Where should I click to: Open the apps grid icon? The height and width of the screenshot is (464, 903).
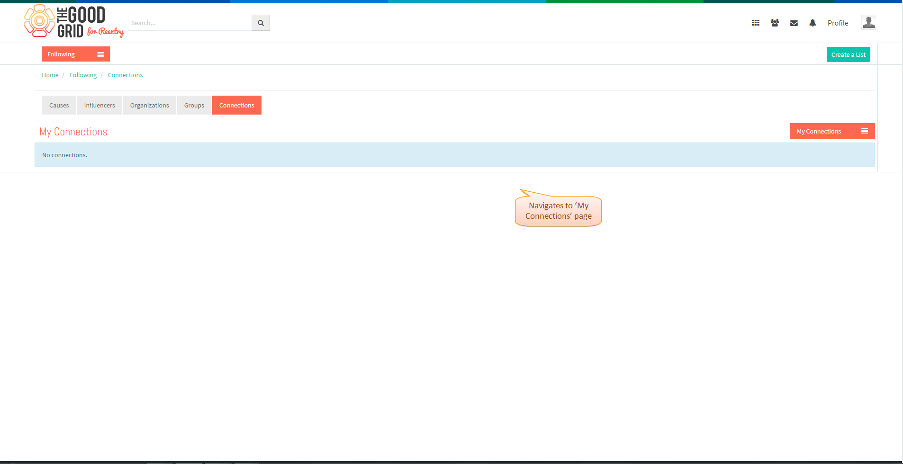[x=756, y=23]
